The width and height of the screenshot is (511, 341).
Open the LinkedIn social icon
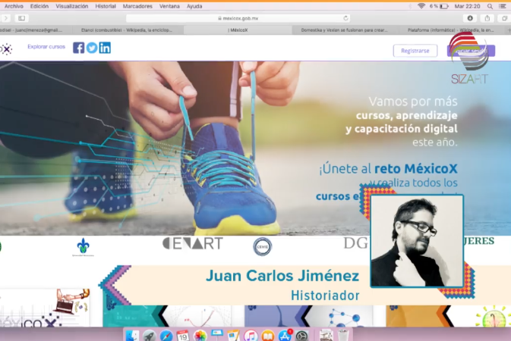click(105, 48)
